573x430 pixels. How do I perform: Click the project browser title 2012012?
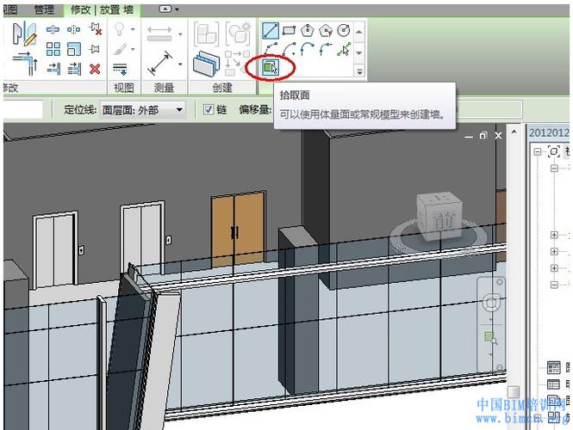(549, 132)
